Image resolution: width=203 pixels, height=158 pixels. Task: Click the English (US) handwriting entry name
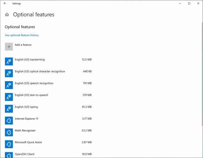pos(30,60)
